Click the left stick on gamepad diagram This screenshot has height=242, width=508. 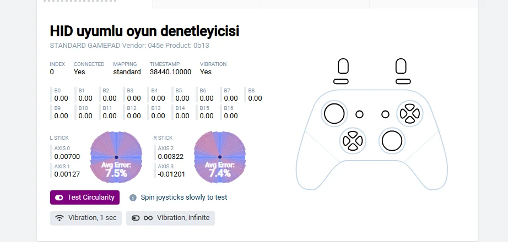(x=334, y=114)
